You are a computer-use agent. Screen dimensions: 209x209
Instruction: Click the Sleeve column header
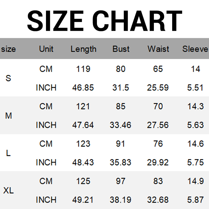tap(195, 49)
